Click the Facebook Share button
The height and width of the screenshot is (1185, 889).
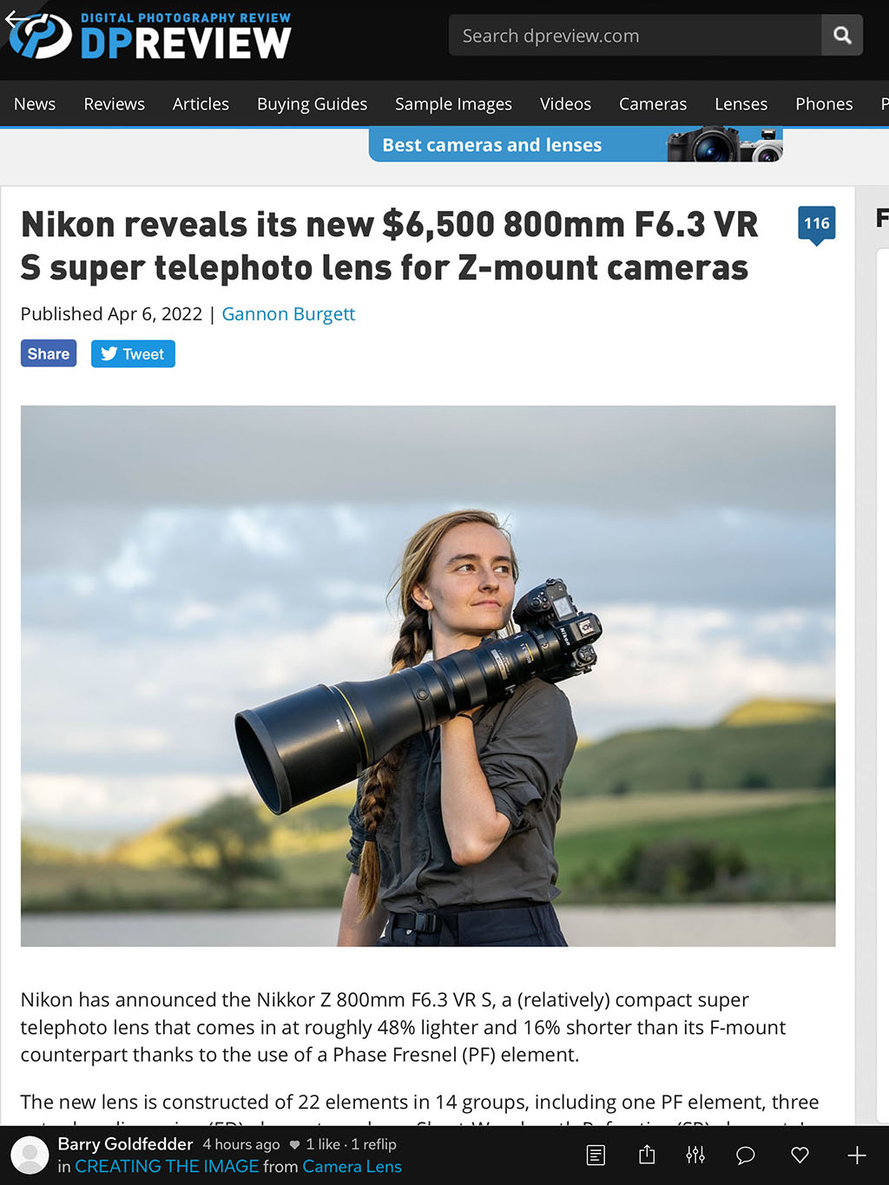49,353
